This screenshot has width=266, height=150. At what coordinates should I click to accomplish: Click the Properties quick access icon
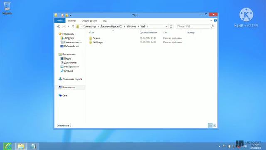click(62, 15)
